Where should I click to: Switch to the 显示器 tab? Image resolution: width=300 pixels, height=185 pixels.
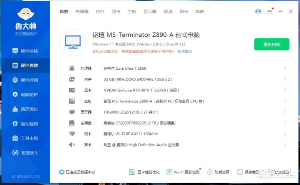point(150,12)
